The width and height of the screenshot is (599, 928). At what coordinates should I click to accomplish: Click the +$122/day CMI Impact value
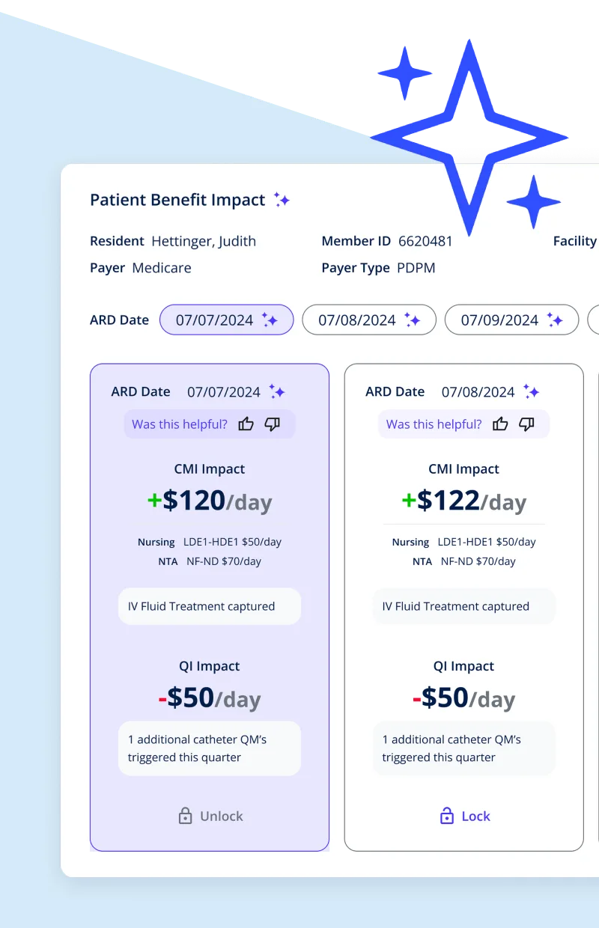pyautogui.click(x=464, y=501)
